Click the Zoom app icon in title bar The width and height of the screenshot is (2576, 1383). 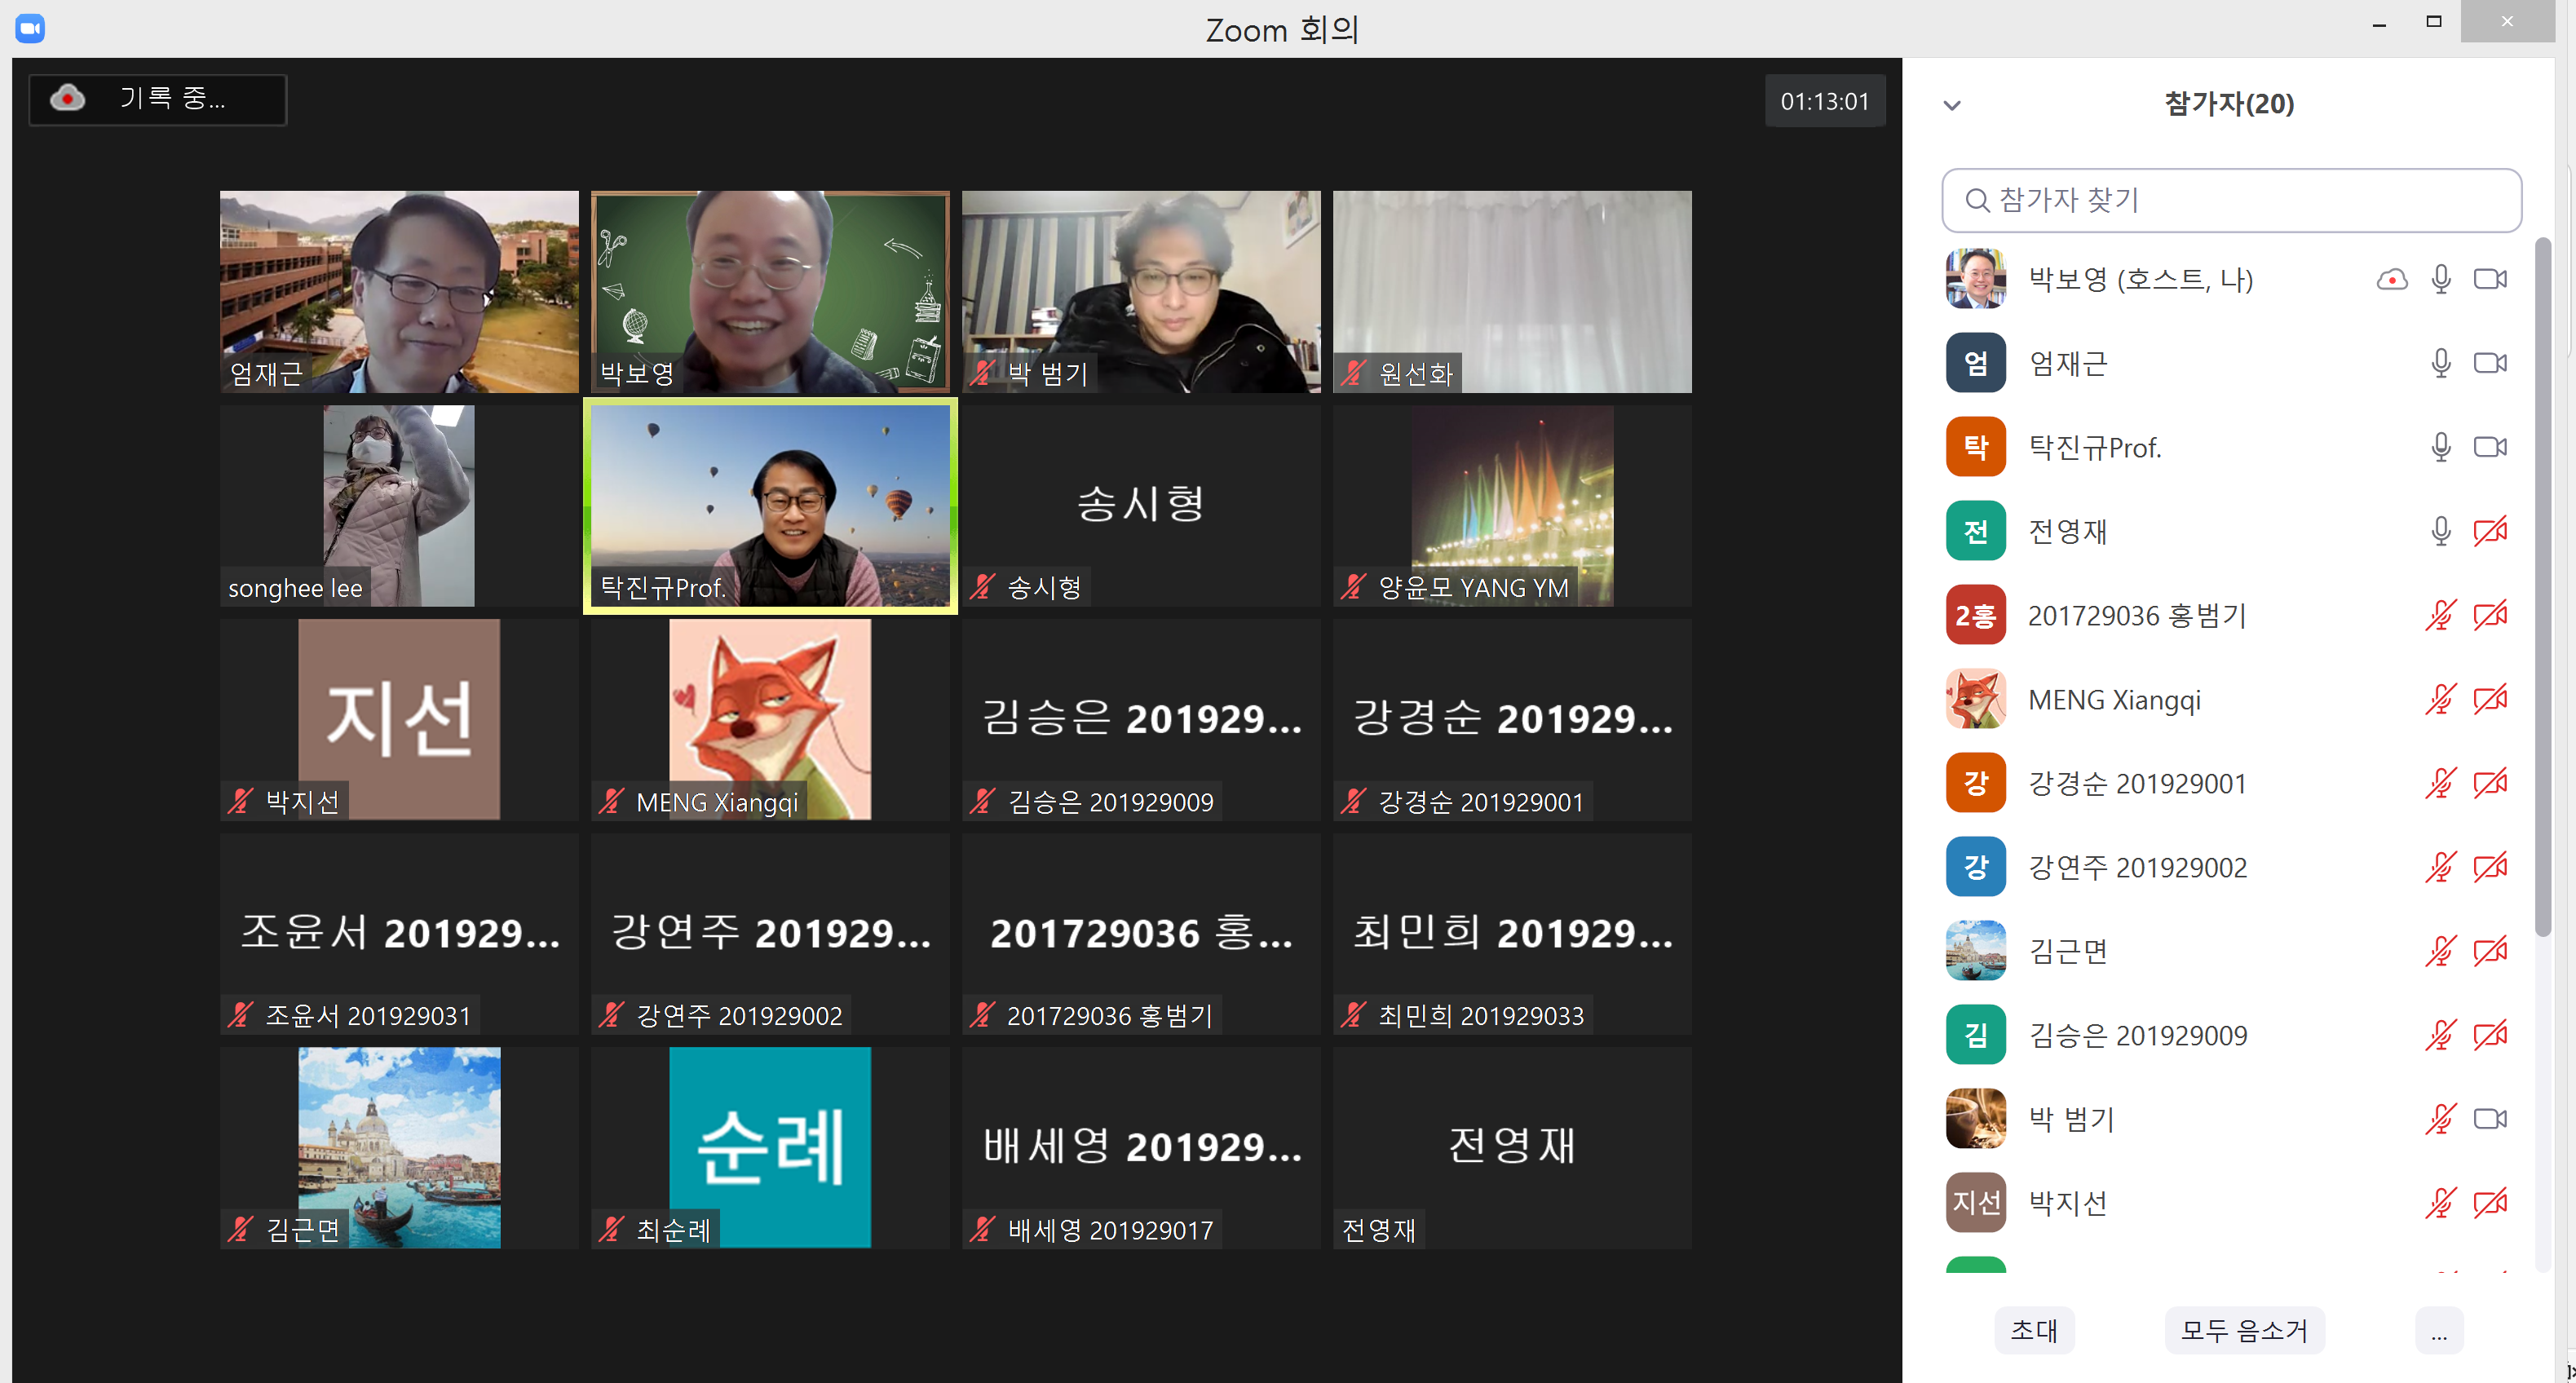coord(30,28)
